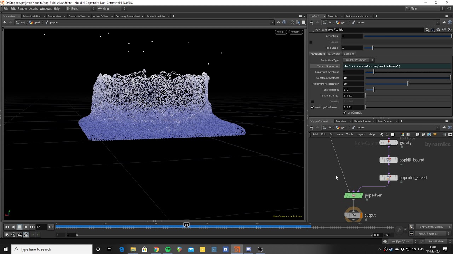Viewport: 453px width, 254px height.
Task: Toggle the disabled Viscosity checkbox
Action: [312, 102]
